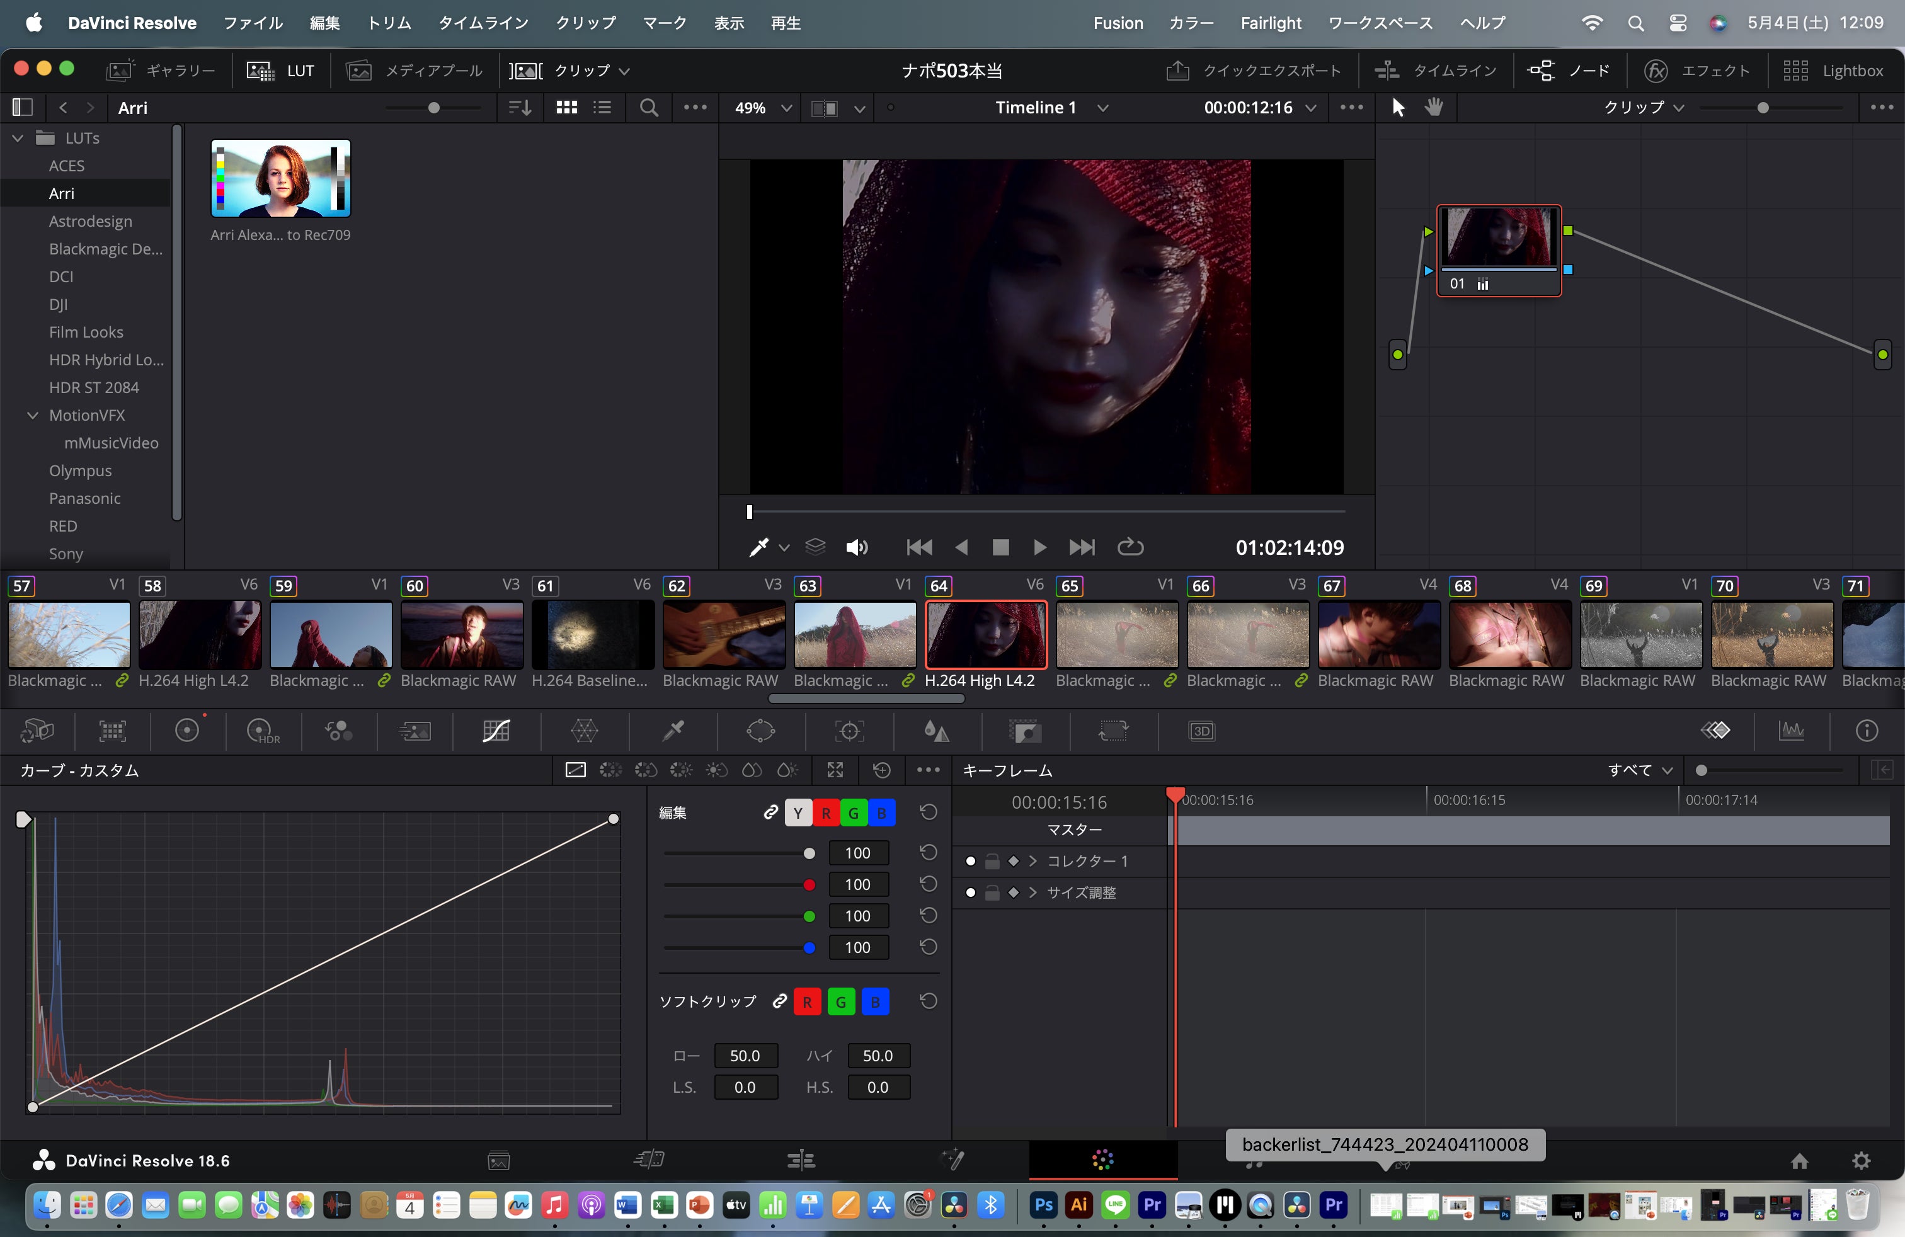Open the Color Warper palette

[x=583, y=731]
